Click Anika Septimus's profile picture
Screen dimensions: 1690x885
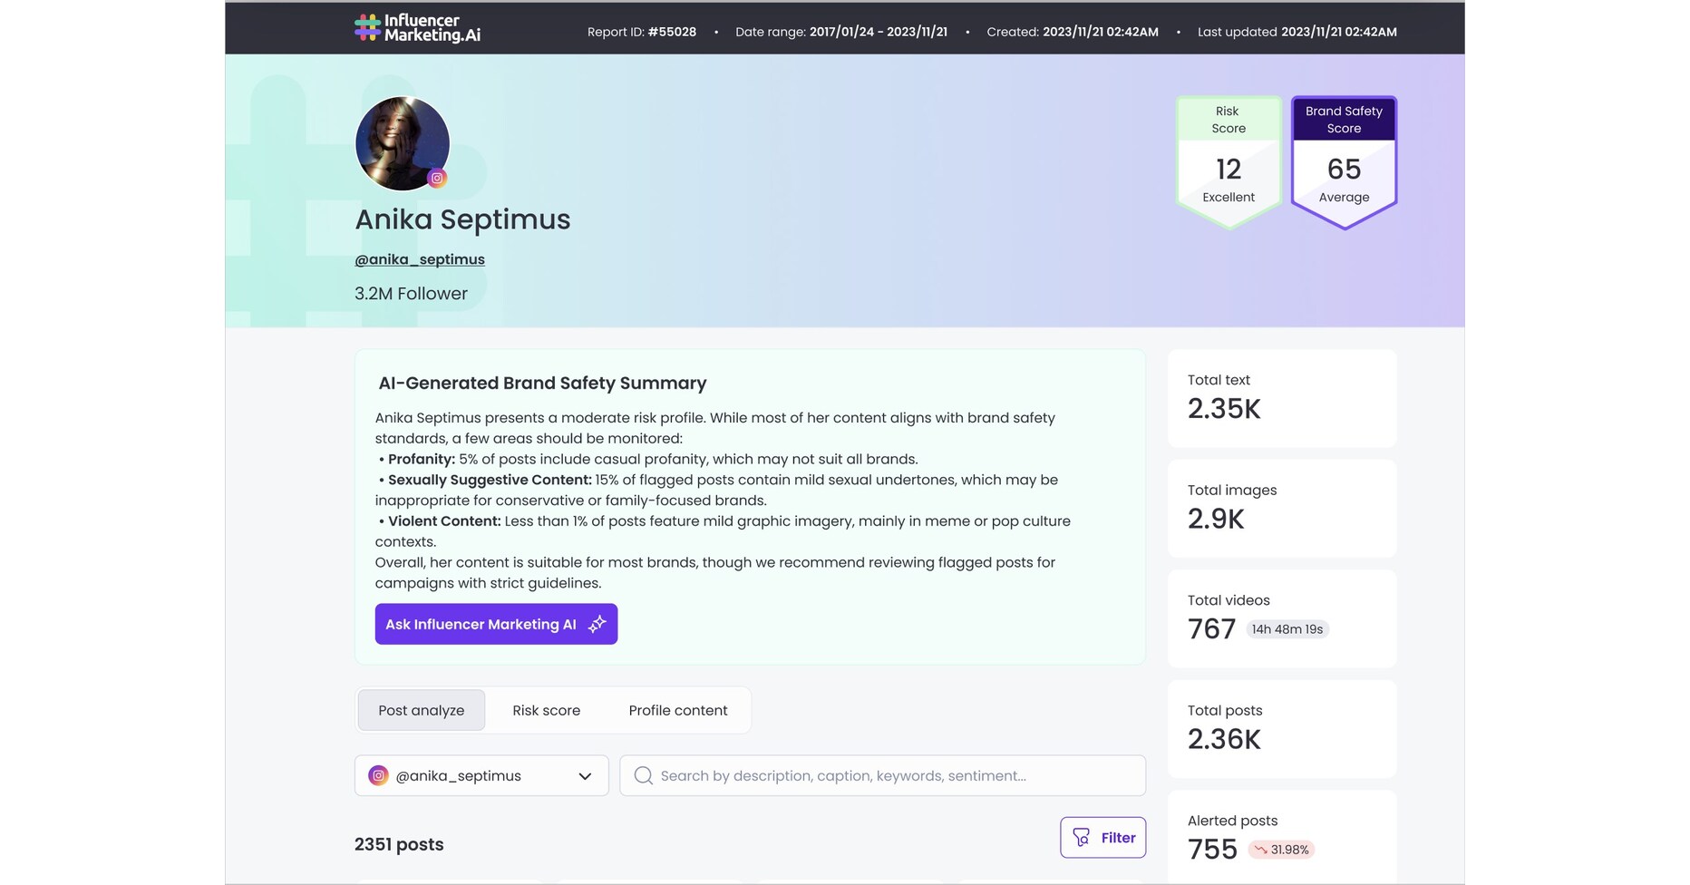coord(402,143)
